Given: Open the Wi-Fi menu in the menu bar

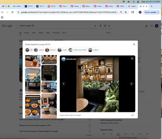Looking at the screenshot, I should click(124, 1).
